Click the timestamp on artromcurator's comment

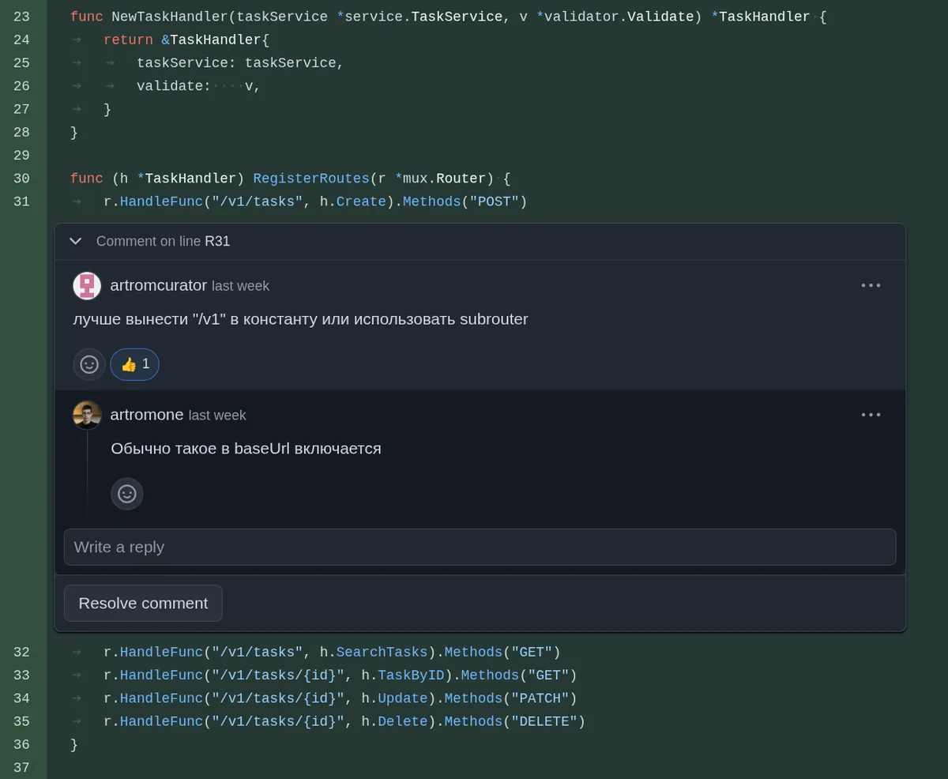click(240, 286)
